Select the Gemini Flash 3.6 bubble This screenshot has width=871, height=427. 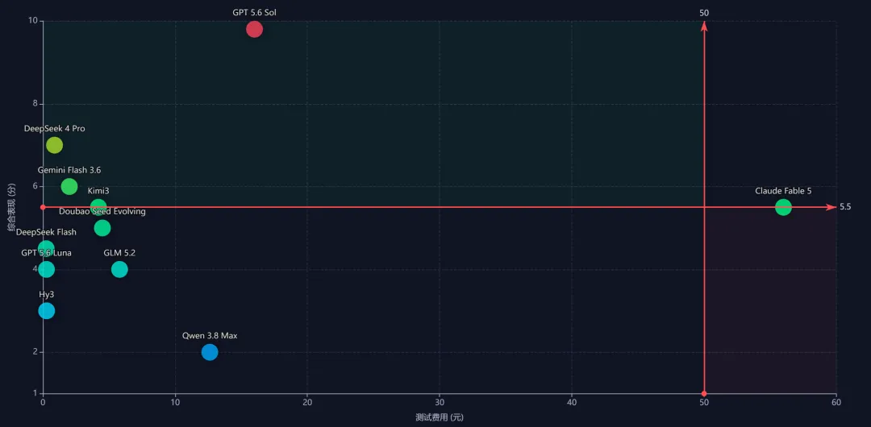(69, 187)
